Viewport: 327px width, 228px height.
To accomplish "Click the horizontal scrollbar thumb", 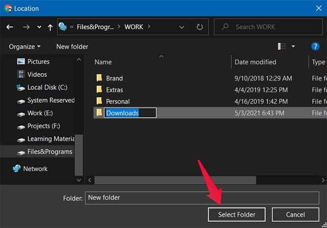I will (176, 180).
